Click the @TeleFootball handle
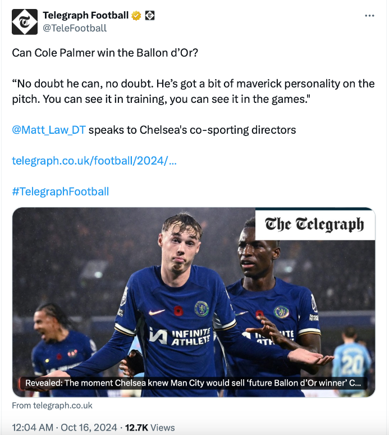This screenshot has width=389, height=435. (x=75, y=28)
